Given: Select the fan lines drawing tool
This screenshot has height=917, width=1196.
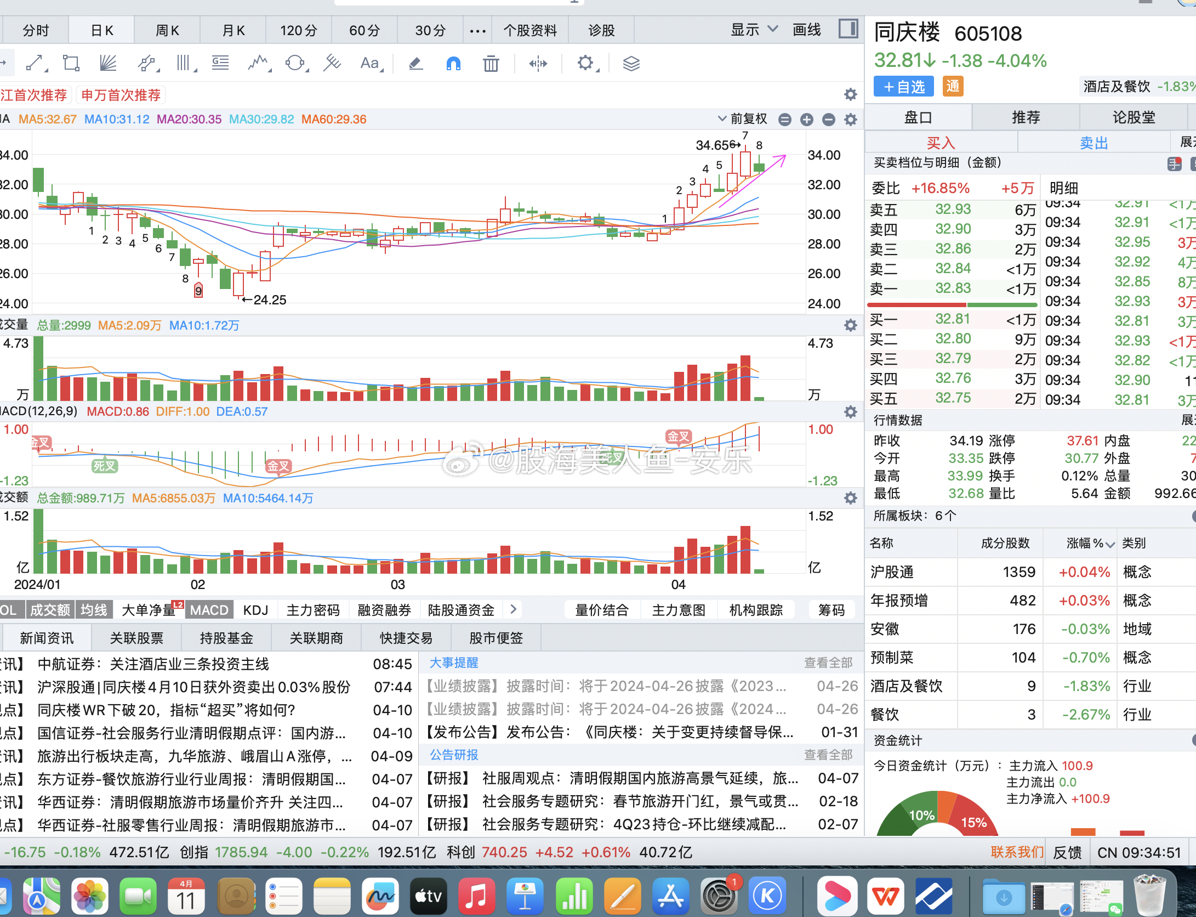Looking at the screenshot, I should [109, 63].
